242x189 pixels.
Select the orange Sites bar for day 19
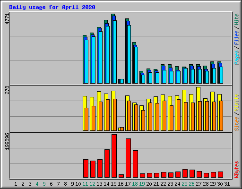143,120
